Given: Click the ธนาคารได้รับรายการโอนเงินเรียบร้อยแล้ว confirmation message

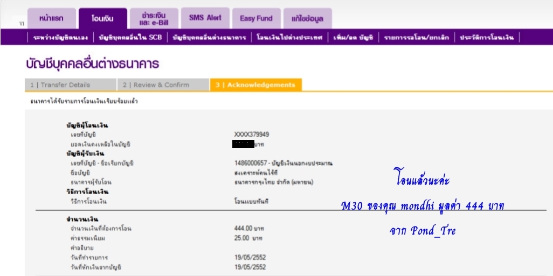Looking at the screenshot, I should (x=84, y=101).
